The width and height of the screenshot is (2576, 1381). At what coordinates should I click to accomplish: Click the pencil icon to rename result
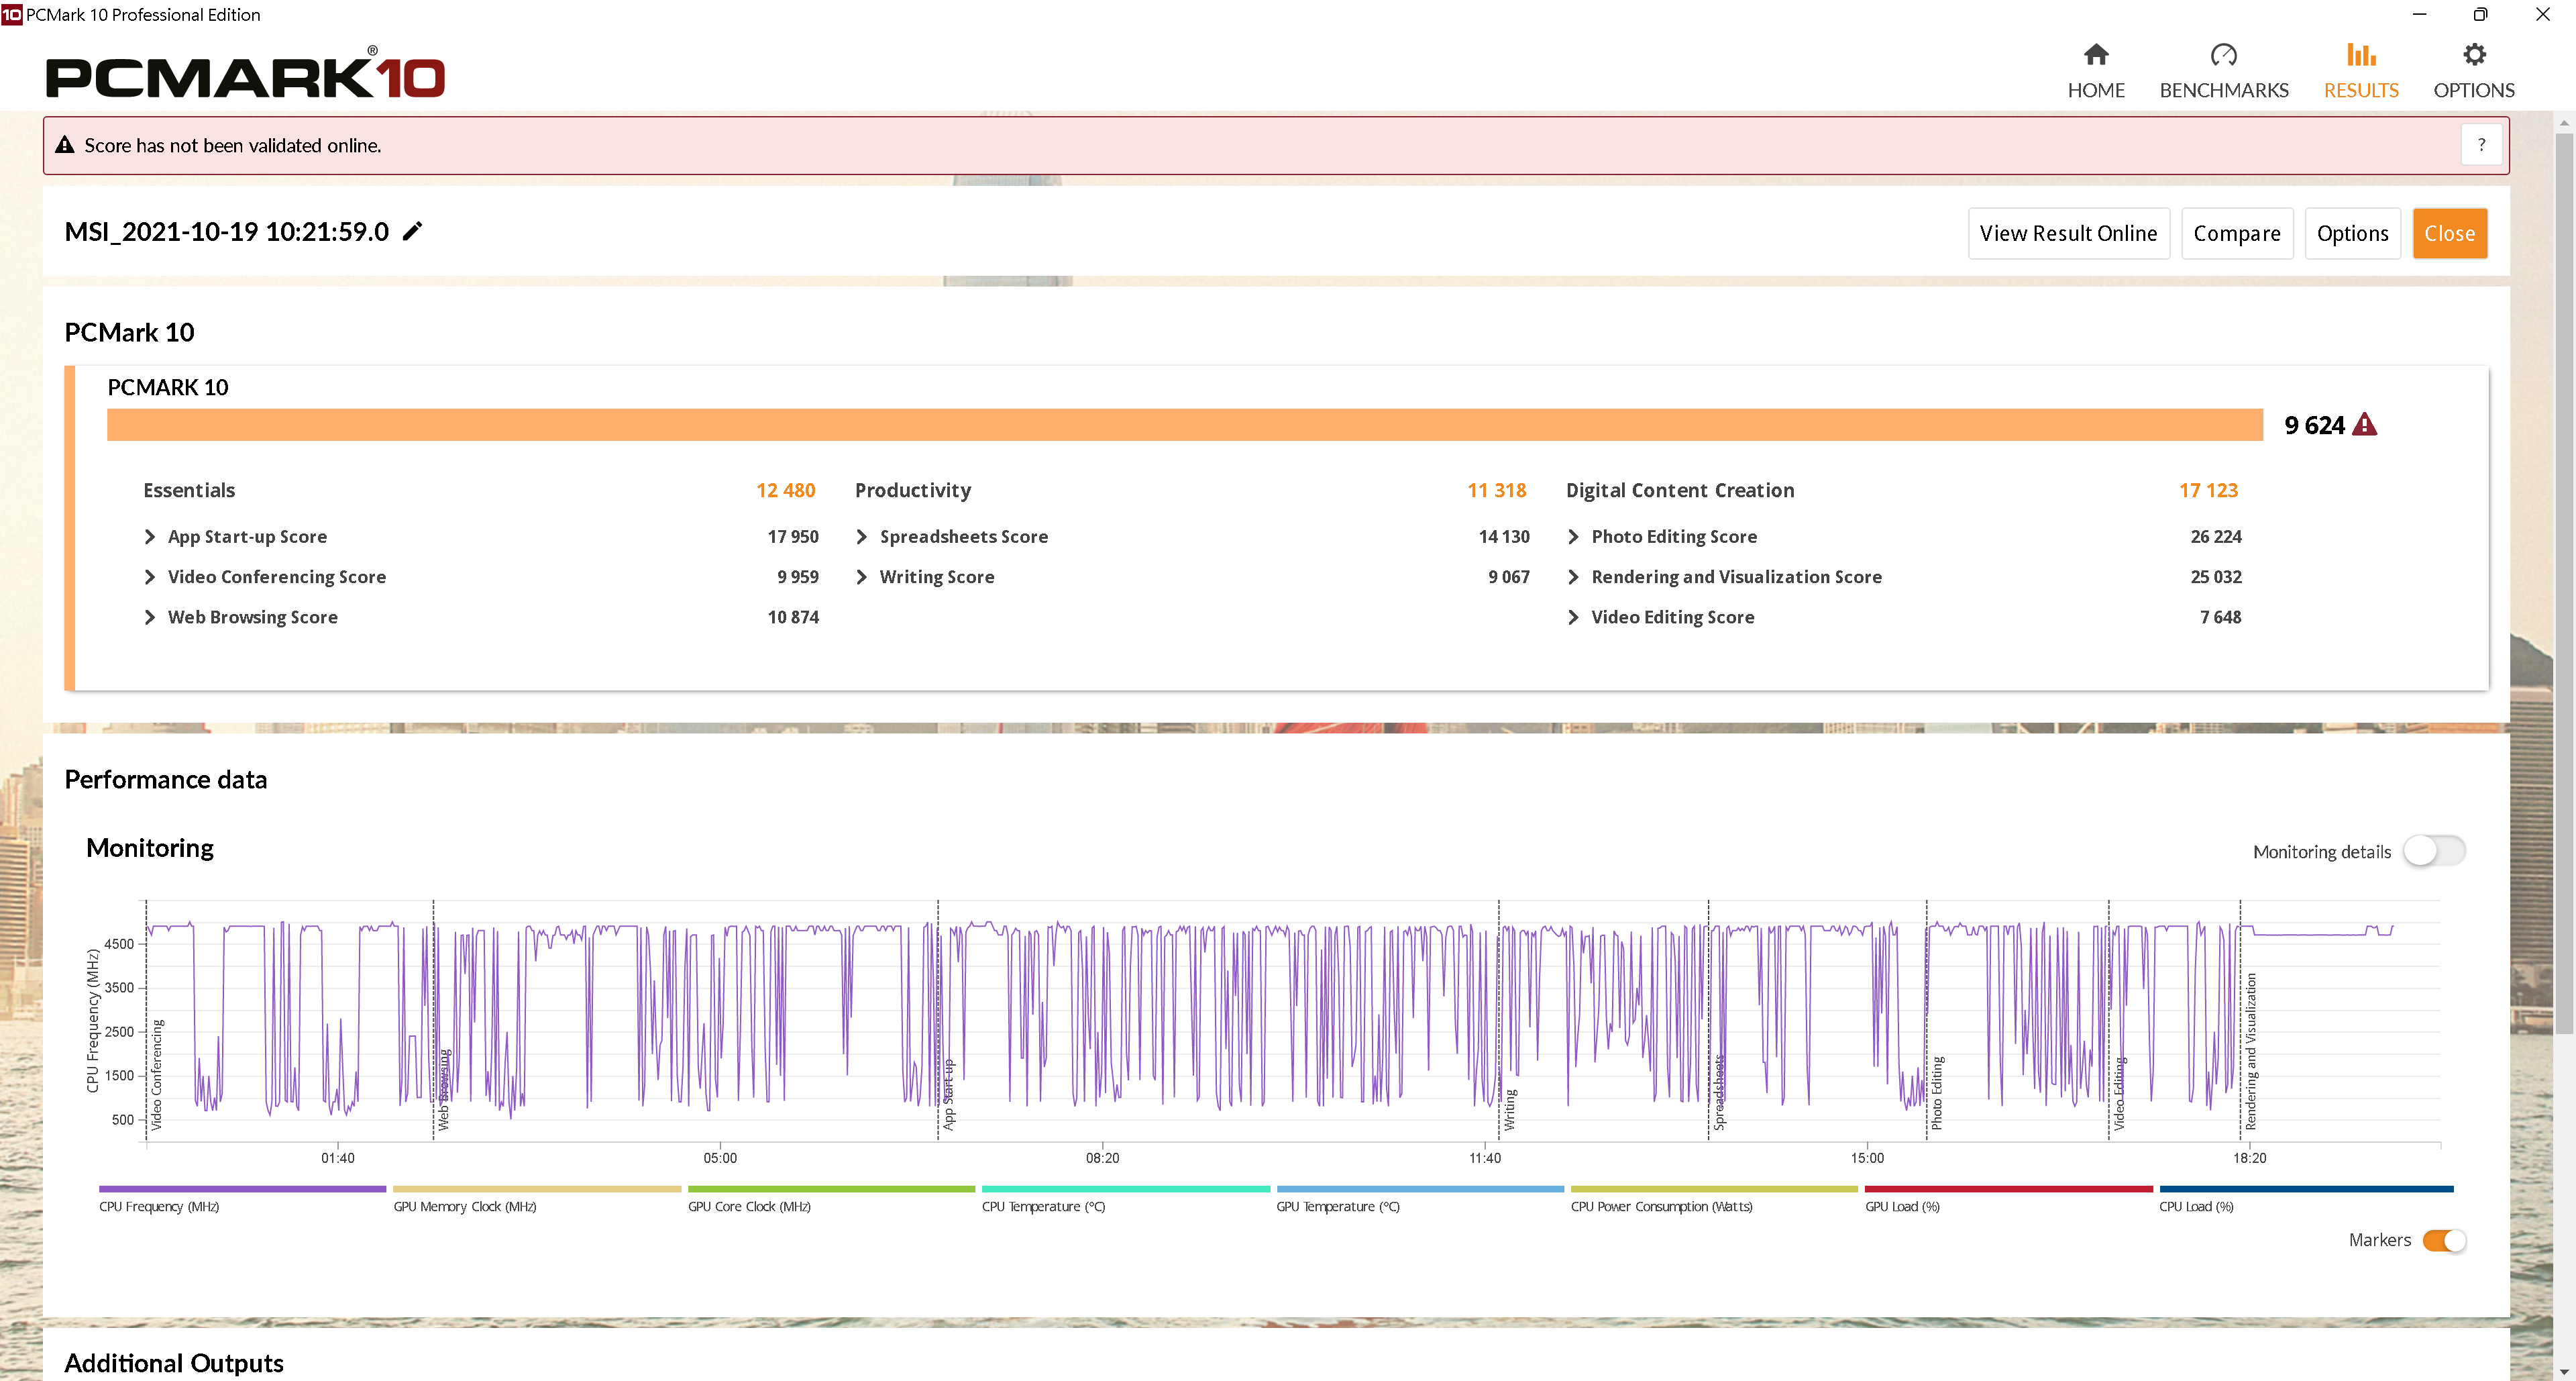tap(412, 231)
